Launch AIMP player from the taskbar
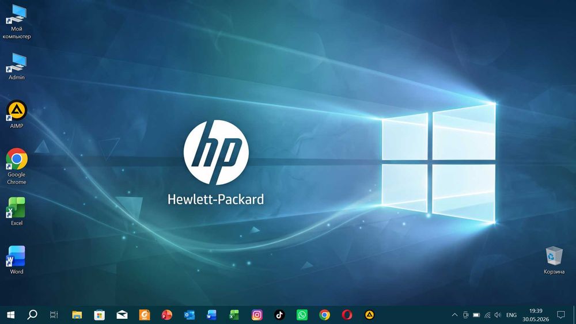The image size is (576, 324). click(x=369, y=315)
